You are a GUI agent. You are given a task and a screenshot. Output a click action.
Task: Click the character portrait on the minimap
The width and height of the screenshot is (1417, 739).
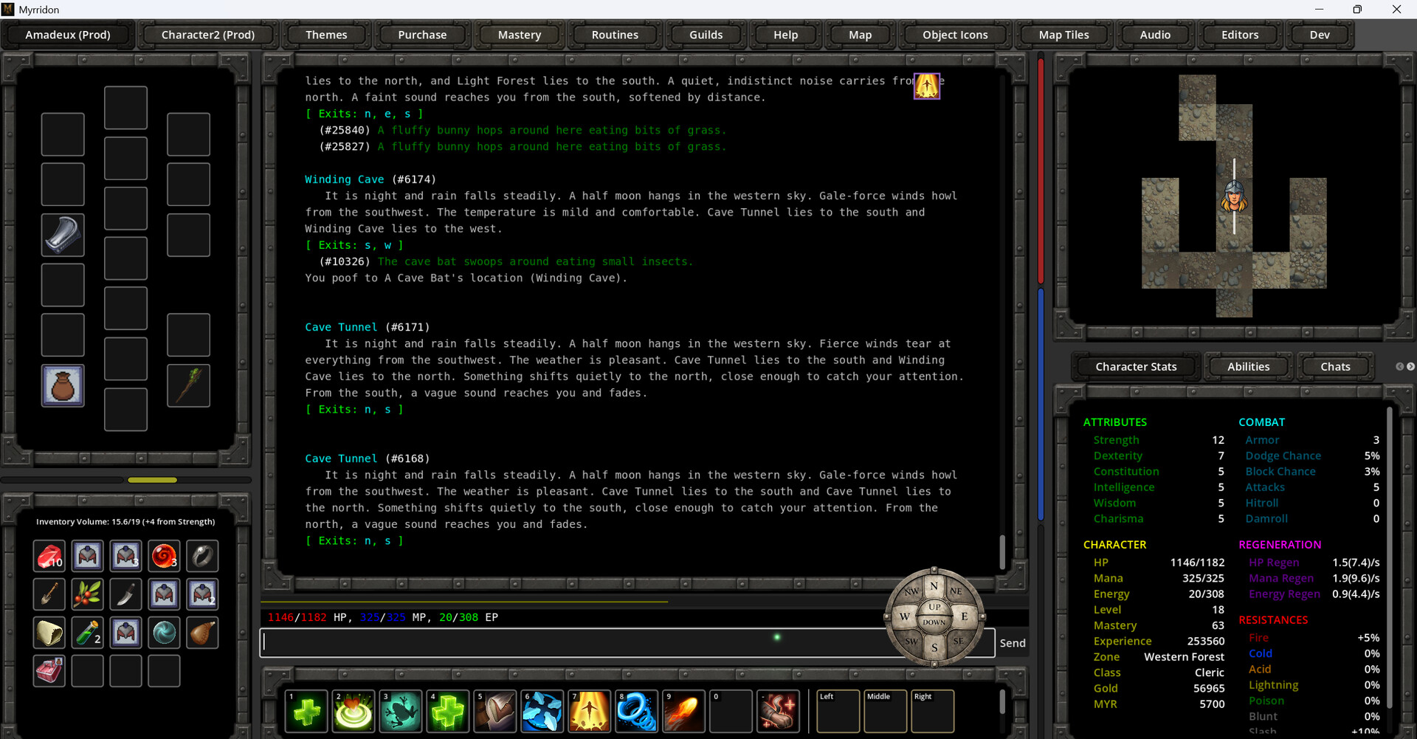tap(1234, 196)
